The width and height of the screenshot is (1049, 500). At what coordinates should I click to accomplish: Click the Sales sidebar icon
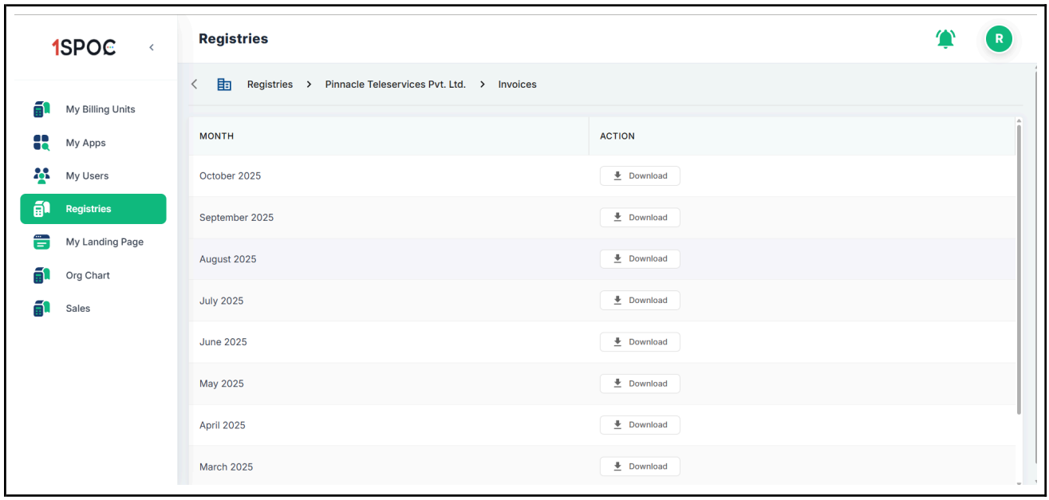click(41, 309)
